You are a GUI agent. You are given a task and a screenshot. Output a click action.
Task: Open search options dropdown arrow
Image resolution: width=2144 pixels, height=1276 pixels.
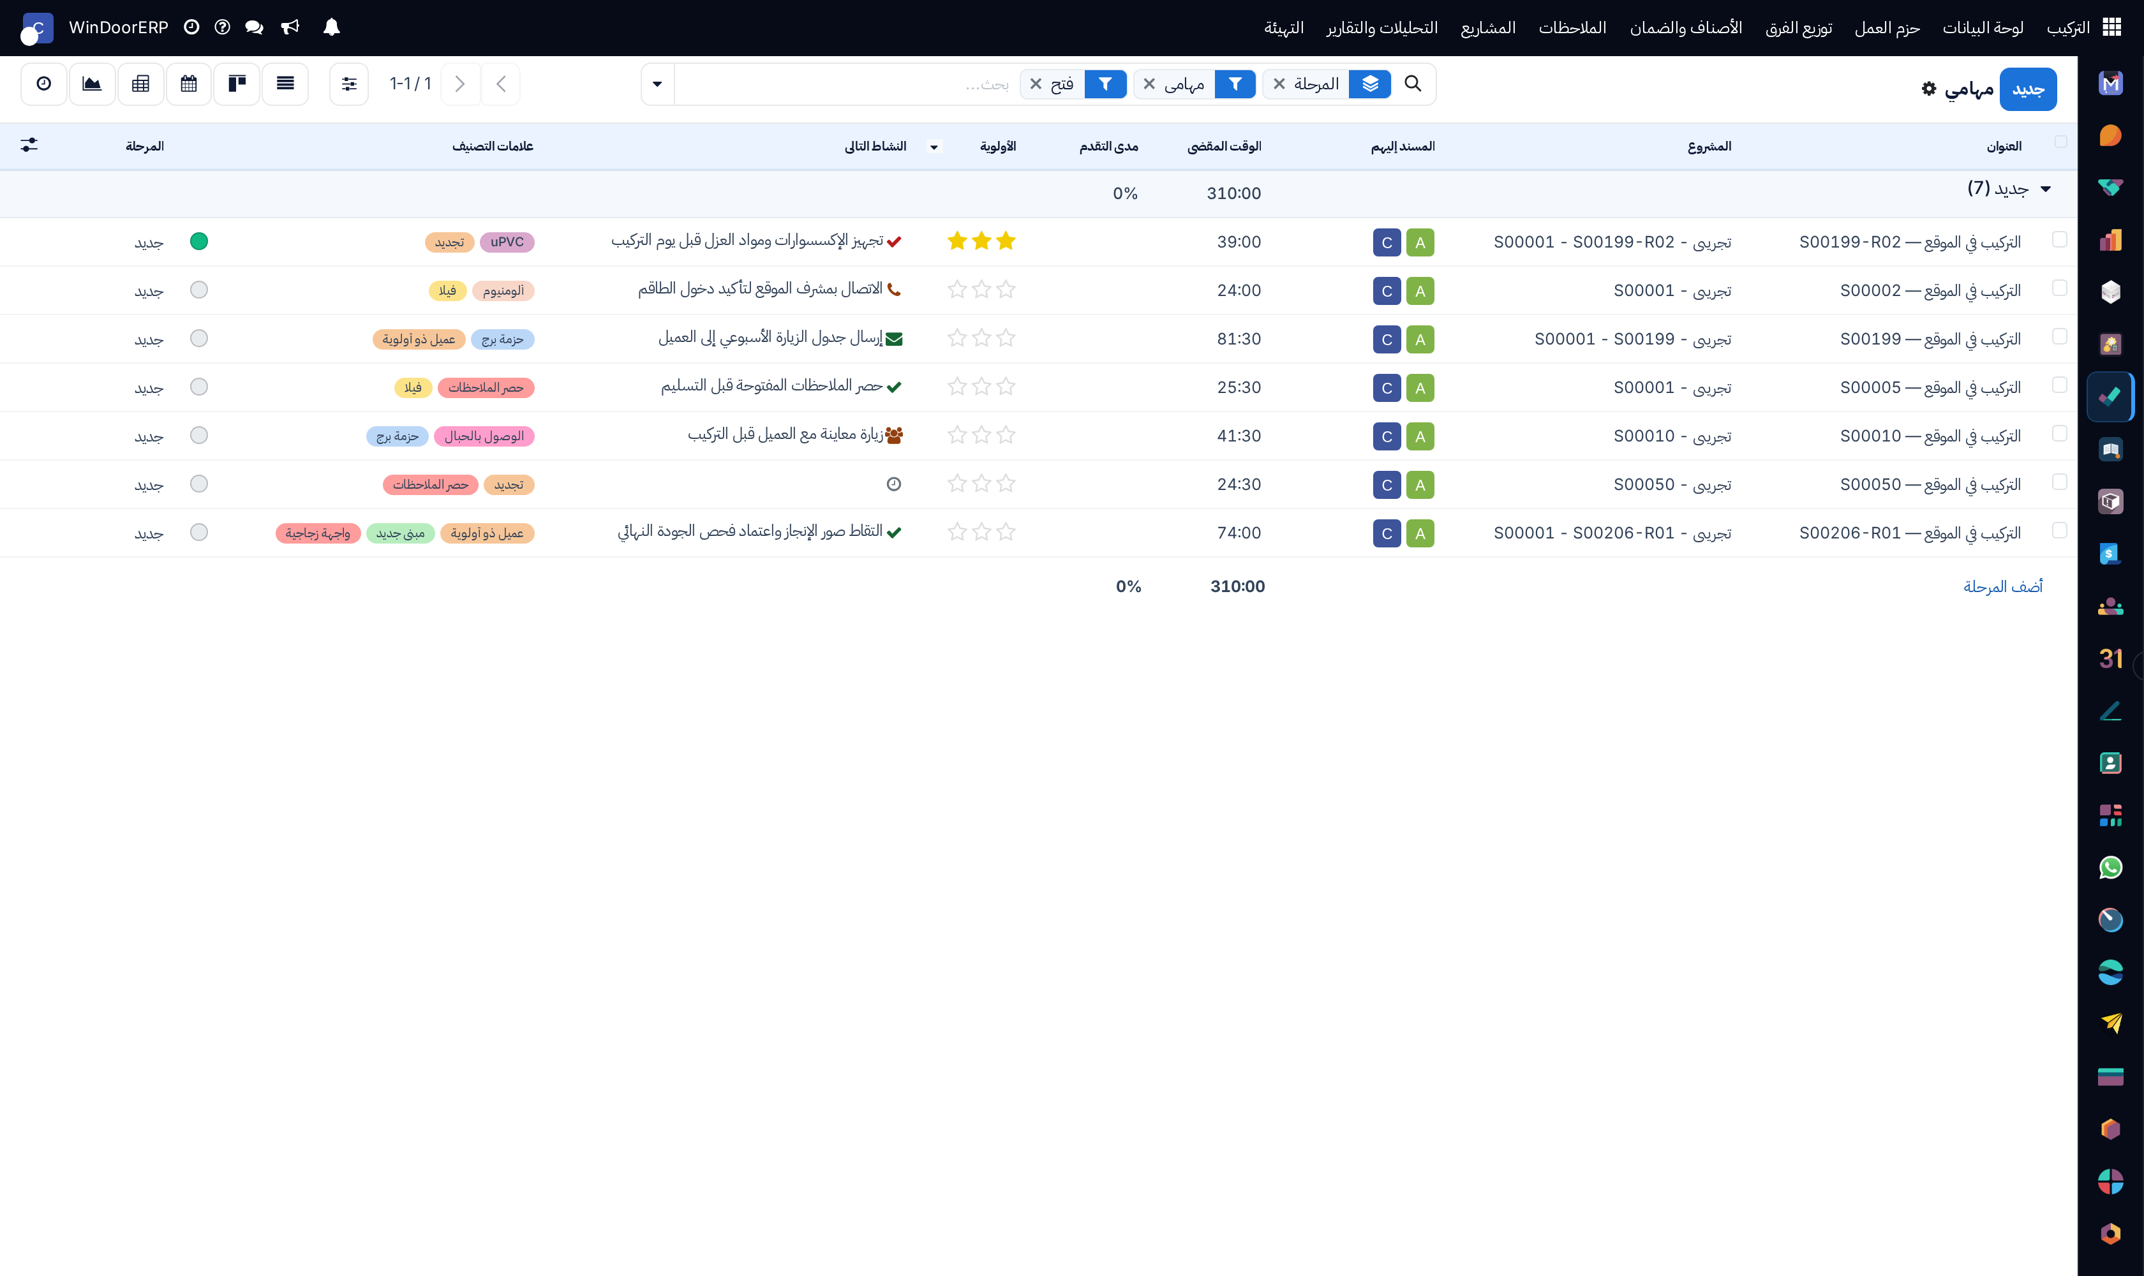pos(657,84)
